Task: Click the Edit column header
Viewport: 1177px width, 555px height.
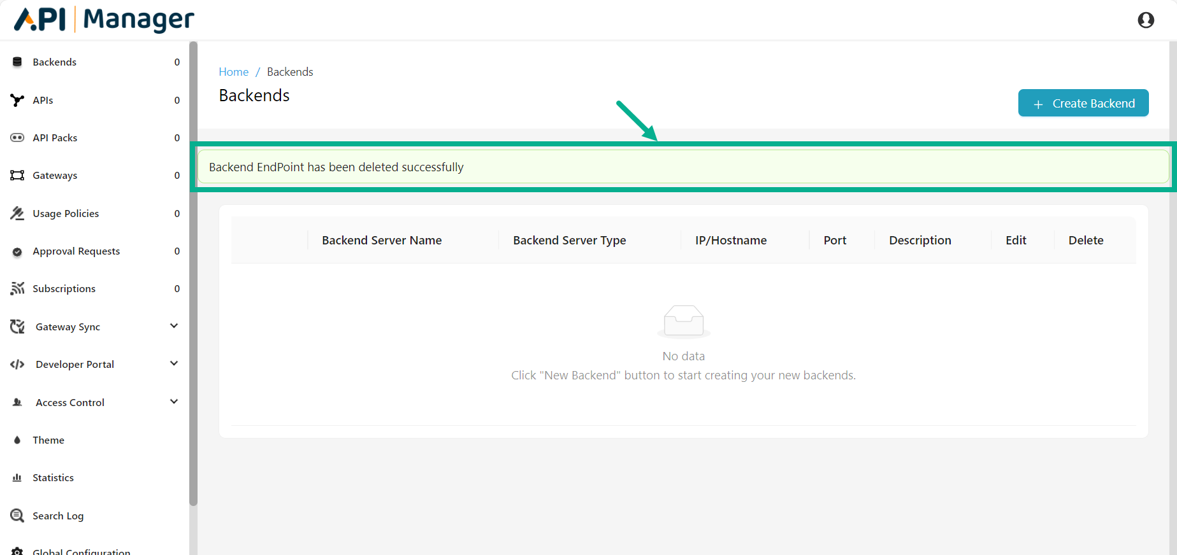Action: pos(1016,240)
